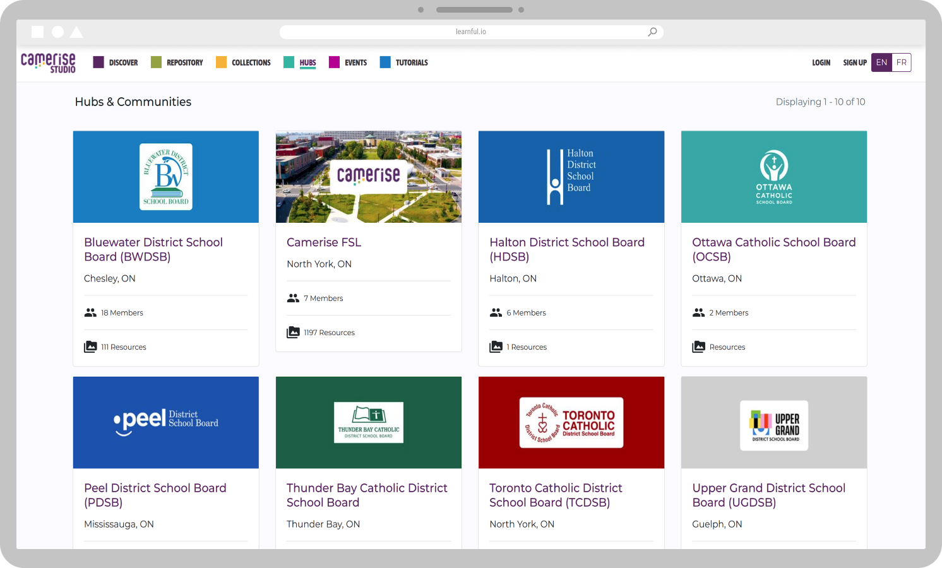
Task: Click the orange Collections square icon
Action: point(221,62)
